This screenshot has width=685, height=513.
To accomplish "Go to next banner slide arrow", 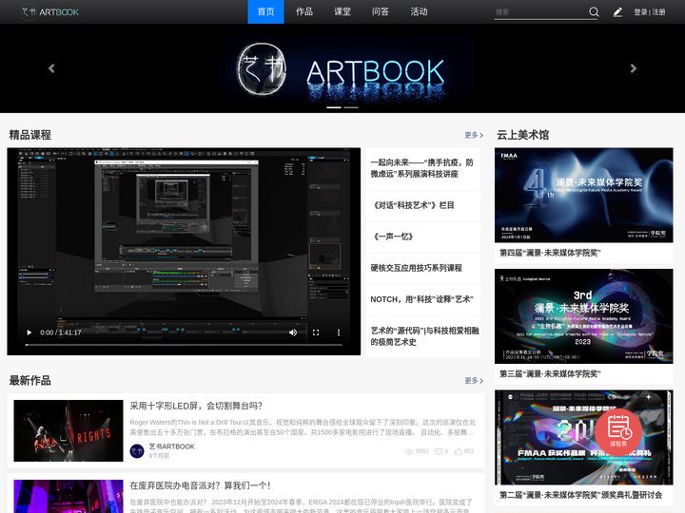I will 633,68.
